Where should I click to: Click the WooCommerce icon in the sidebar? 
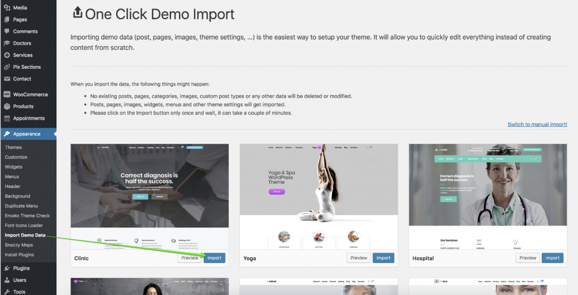[7, 94]
